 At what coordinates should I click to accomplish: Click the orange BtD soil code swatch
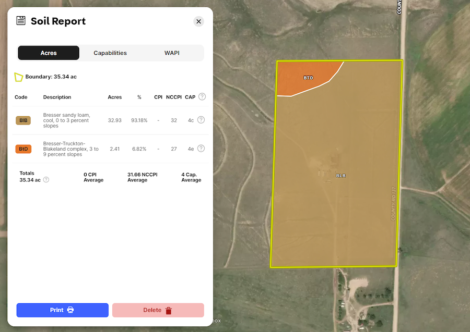coord(23,149)
